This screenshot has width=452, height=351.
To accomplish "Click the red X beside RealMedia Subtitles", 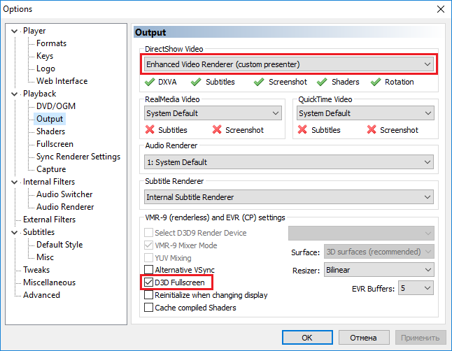I will tap(149, 130).
